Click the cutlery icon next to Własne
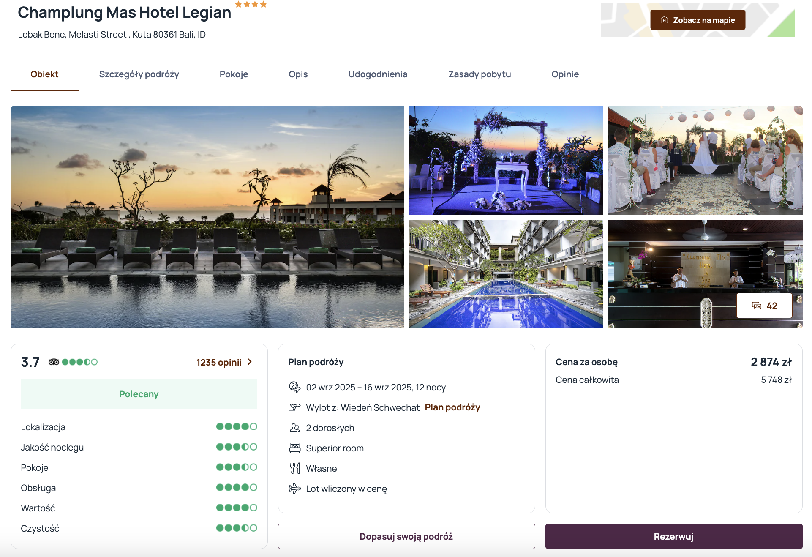This screenshot has width=812, height=557. click(x=294, y=468)
